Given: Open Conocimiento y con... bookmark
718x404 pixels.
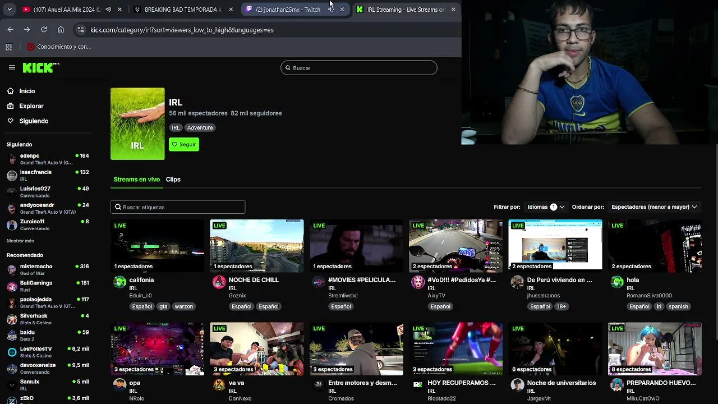Looking at the screenshot, I should click(x=59, y=47).
